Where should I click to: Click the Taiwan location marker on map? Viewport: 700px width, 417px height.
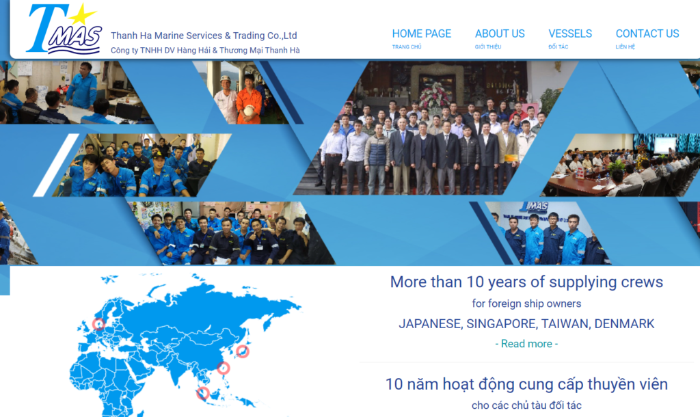224,368
